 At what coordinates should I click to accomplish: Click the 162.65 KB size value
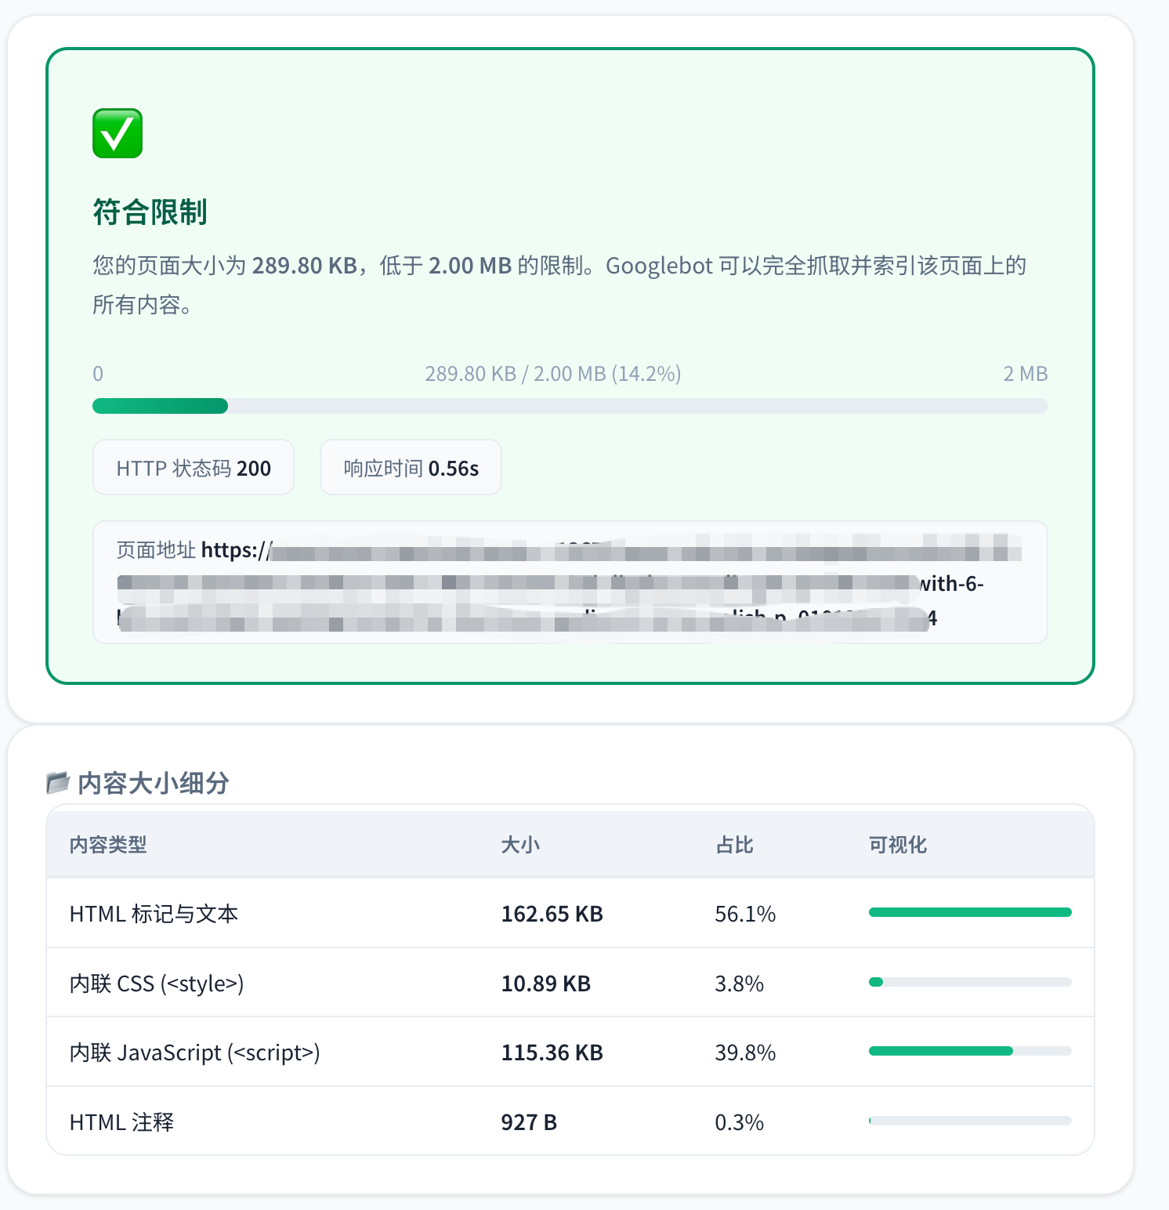[552, 914]
